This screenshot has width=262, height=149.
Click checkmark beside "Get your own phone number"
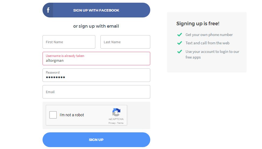(180, 35)
